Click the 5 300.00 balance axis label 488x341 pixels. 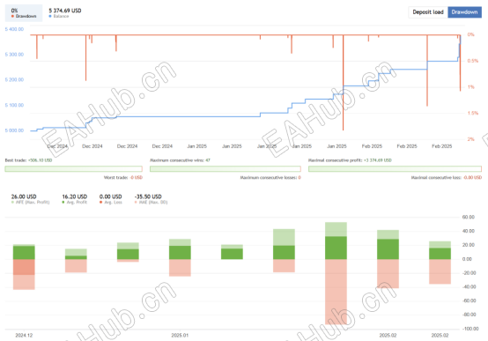tap(14, 55)
